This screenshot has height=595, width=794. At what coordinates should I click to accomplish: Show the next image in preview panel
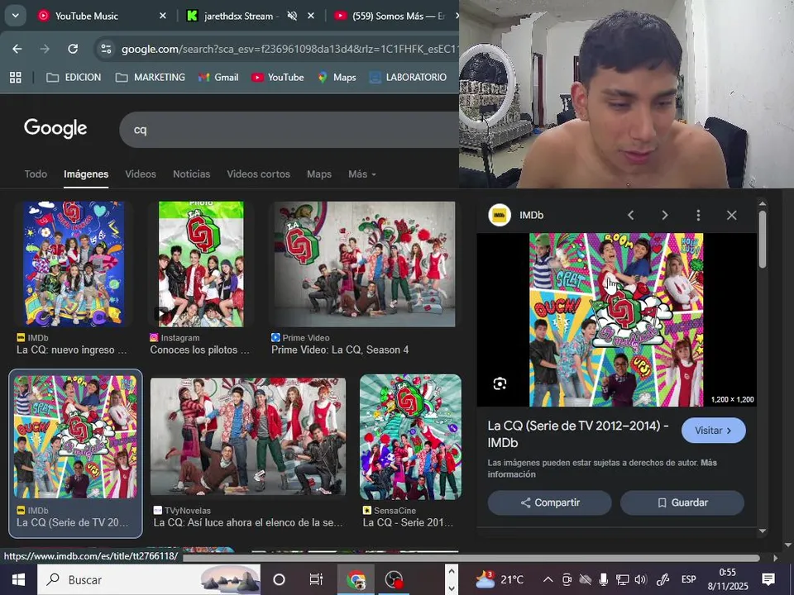click(x=665, y=215)
